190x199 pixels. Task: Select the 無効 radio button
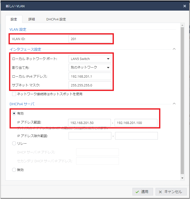(14, 170)
